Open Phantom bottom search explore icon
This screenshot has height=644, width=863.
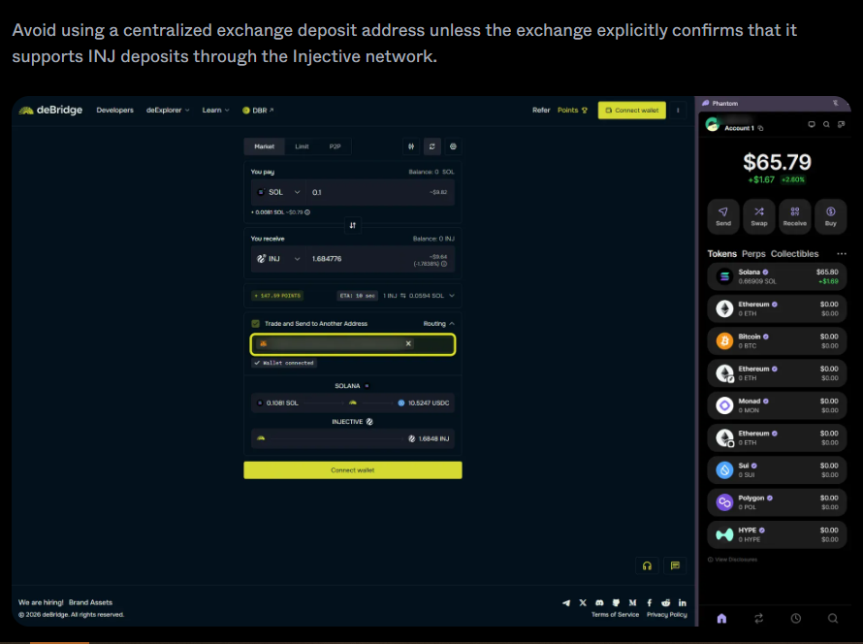[x=833, y=618]
